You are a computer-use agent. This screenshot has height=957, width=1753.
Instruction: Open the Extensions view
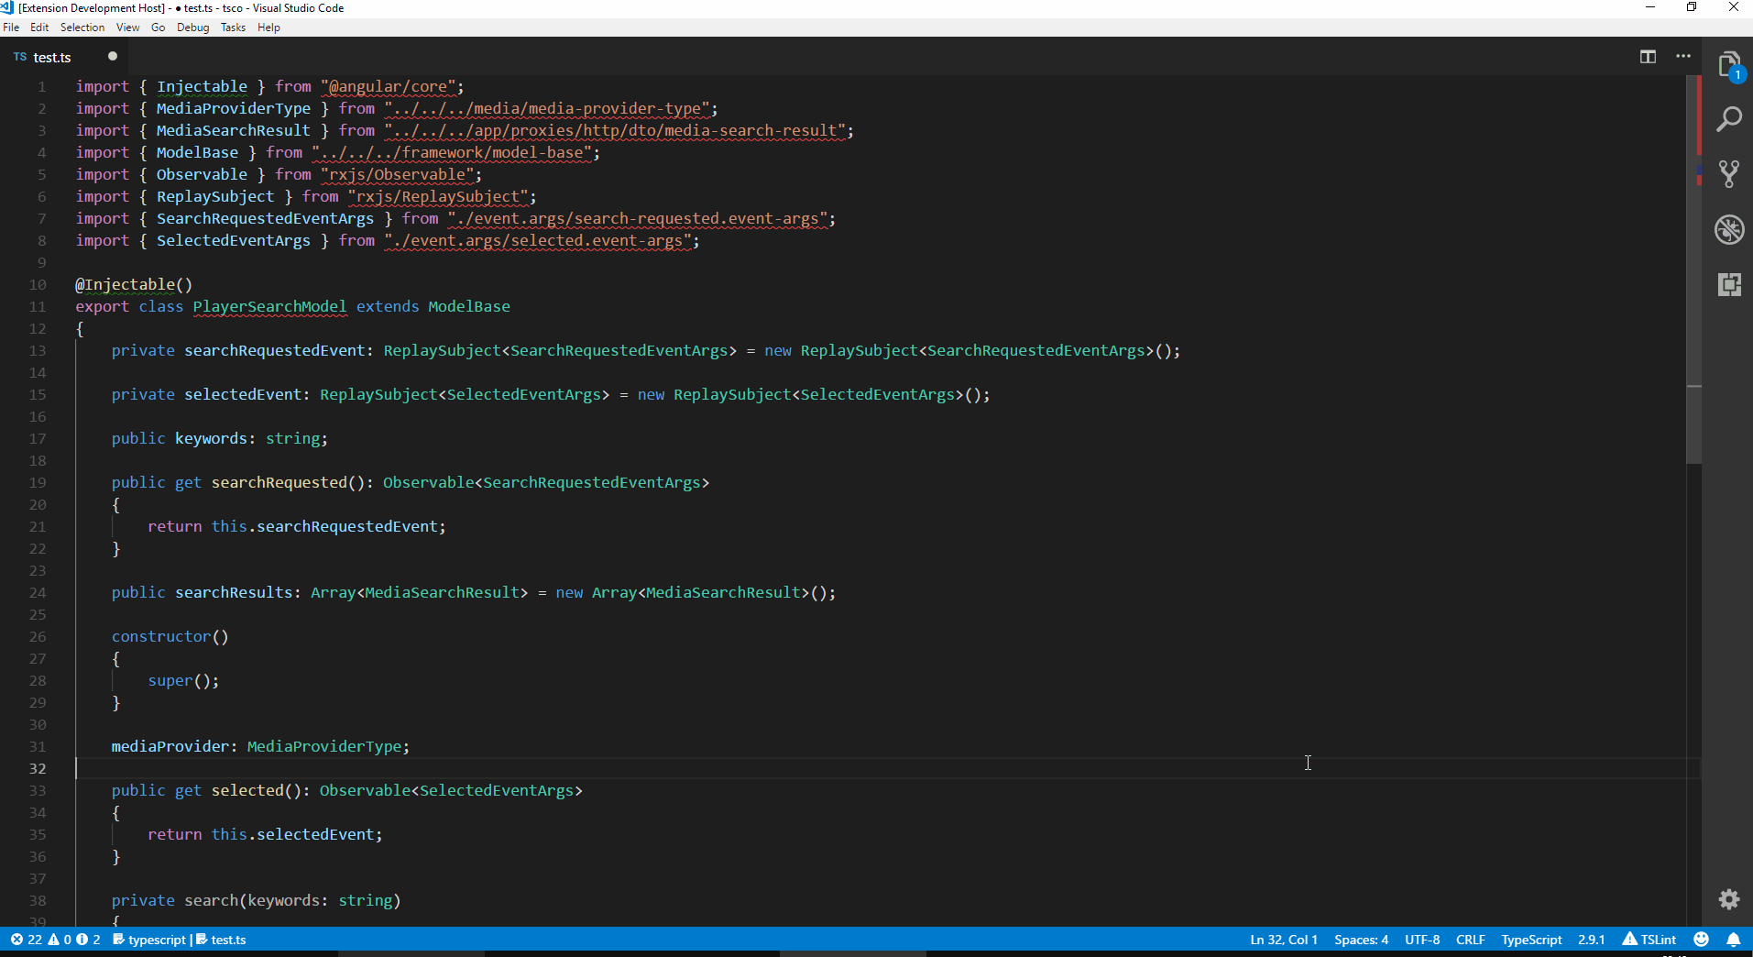[1729, 284]
